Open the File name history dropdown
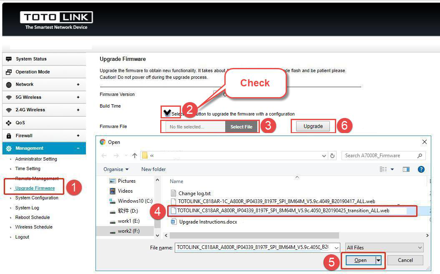The image size is (440, 274). [336, 248]
